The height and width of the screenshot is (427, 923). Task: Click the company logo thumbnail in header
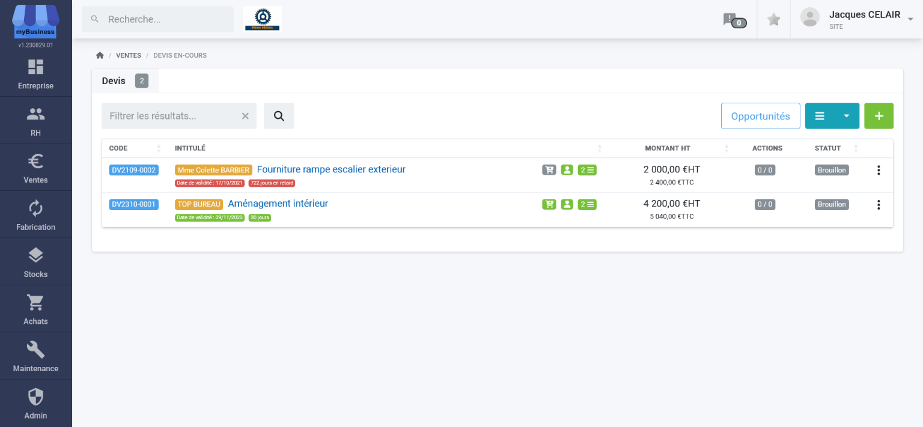263,19
